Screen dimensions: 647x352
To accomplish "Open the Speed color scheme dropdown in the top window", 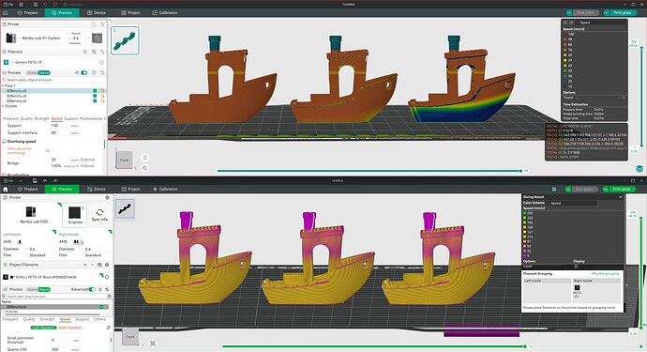I will [600, 23].
